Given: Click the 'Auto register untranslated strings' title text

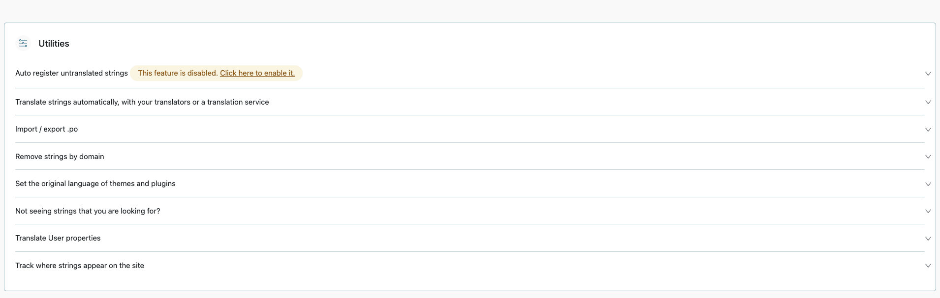Looking at the screenshot, I should point(71,73).
